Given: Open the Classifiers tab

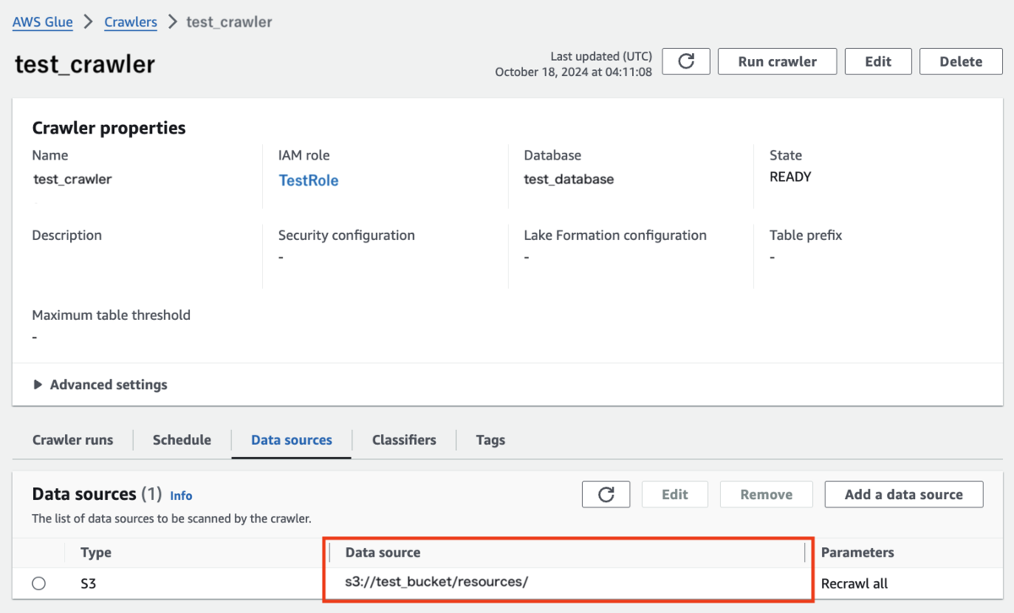Looking at the screenshot, I should tap(403, 440).
